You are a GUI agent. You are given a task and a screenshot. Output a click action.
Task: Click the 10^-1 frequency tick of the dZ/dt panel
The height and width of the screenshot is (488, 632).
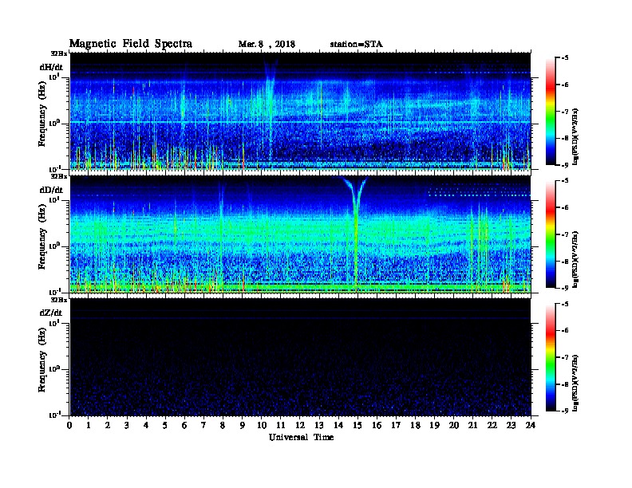click(x=54, y=415)
